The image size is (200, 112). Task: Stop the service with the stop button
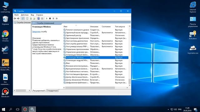coord(50,19)
